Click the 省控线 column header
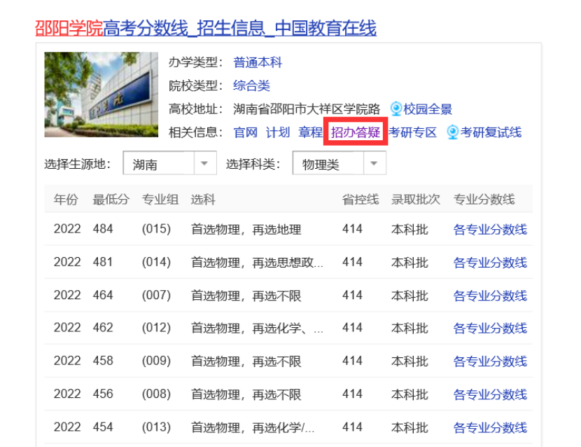This screenshot has width=581, height=447. click(360, 200)
